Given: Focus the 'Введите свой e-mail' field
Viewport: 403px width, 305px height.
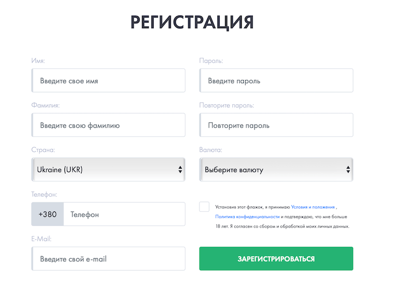Looking at the screenshot, I should coord(108,259).
